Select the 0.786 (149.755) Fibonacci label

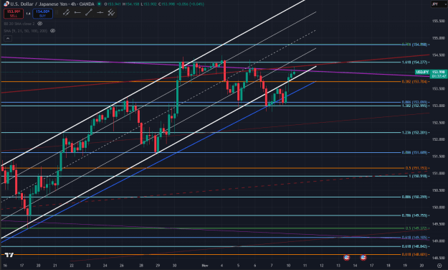pyautogui.click(x=414, y=215)
